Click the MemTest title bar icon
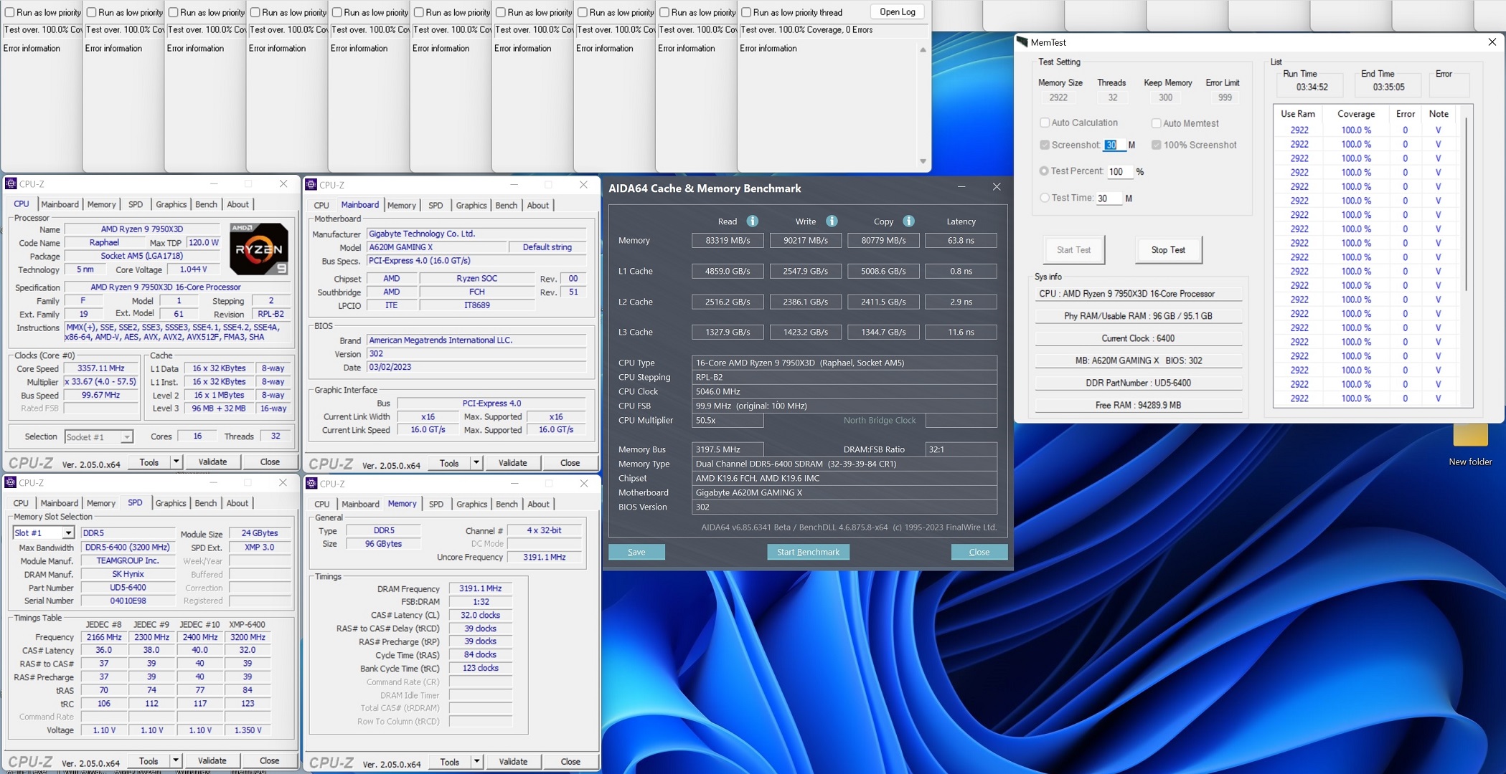 click(1022, 42)
